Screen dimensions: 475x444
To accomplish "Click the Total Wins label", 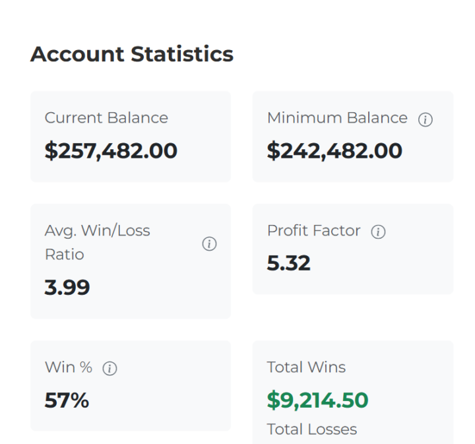I will click(306, 367).
